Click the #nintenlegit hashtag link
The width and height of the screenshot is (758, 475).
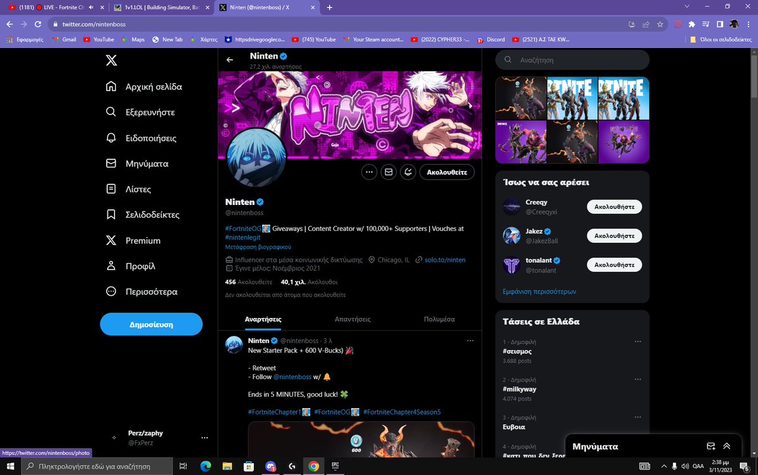[x=244, y=237]
